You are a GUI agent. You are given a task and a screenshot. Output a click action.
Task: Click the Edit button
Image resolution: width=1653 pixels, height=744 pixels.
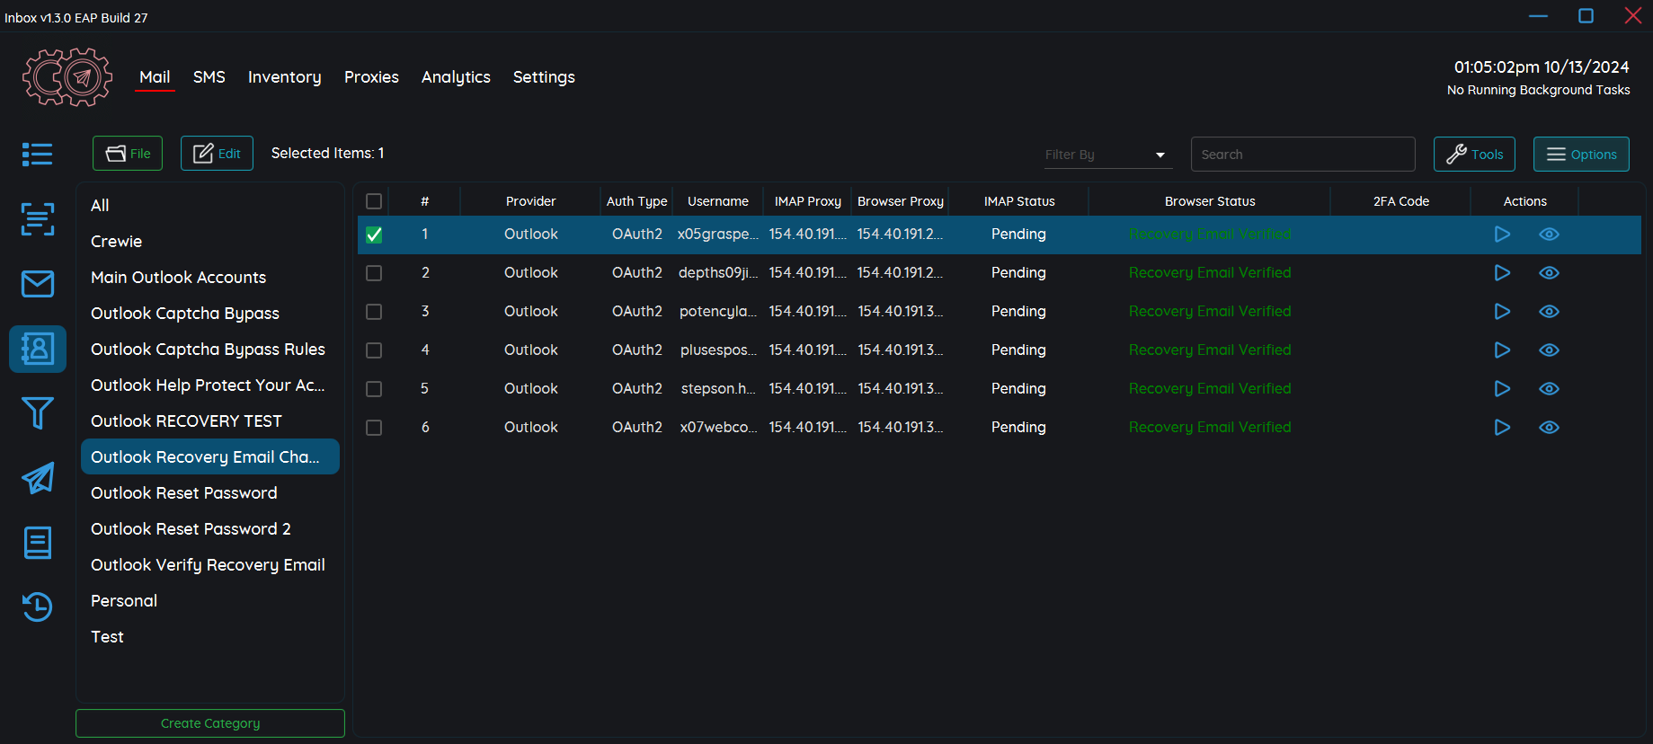[x=217, y=154]
